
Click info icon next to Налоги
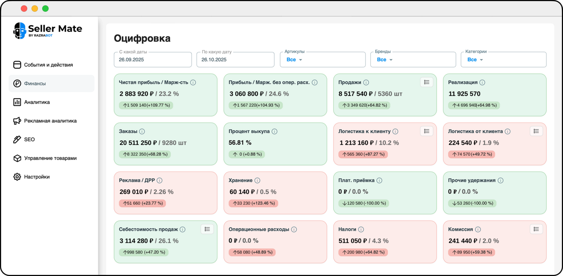tap(361, 229)
